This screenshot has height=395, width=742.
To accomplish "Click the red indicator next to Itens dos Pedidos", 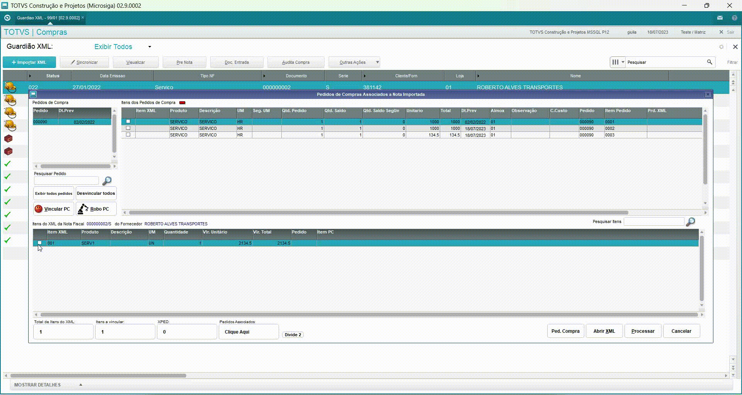I will [x=182, y=103].
